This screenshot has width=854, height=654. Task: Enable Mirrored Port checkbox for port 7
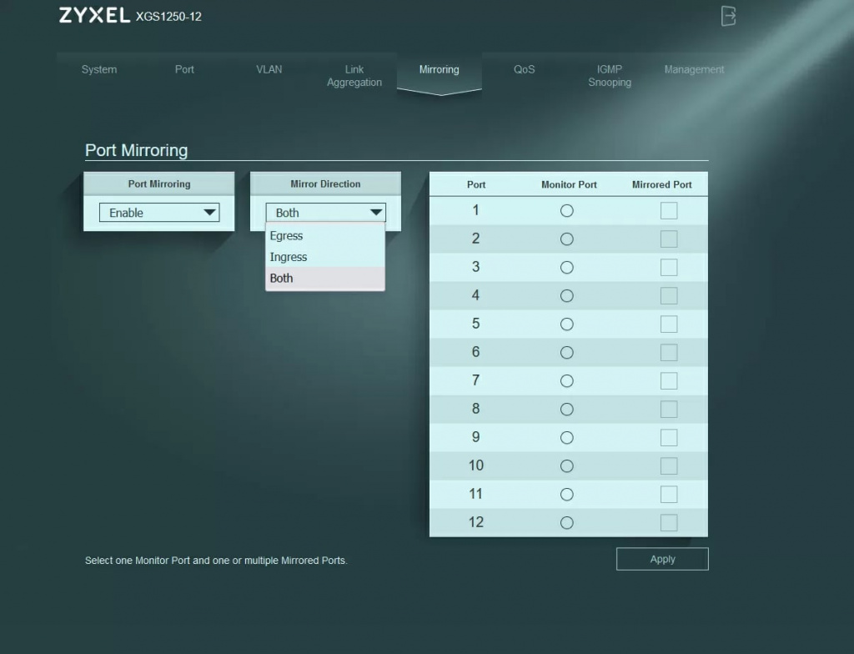[669, 381]
